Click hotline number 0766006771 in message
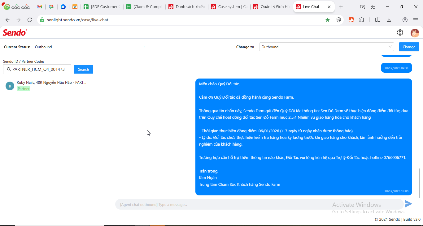The width and height of the screenshot is (423, 226). 394,158
